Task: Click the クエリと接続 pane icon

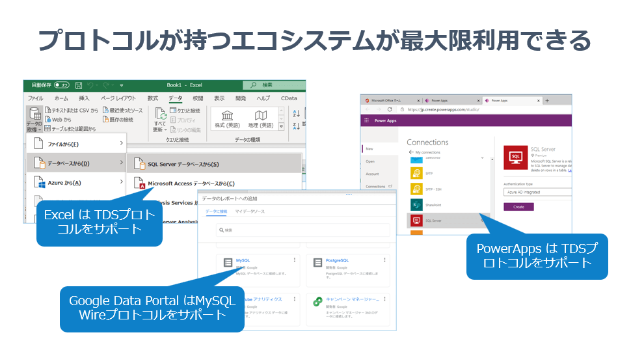Action: click(x=173, y=111)
